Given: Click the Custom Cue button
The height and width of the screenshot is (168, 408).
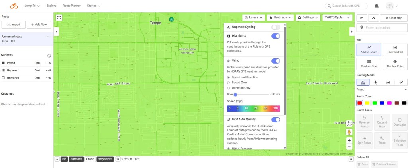Looking at the screenshot, I should pyautogui.click(x=369, y=64).
